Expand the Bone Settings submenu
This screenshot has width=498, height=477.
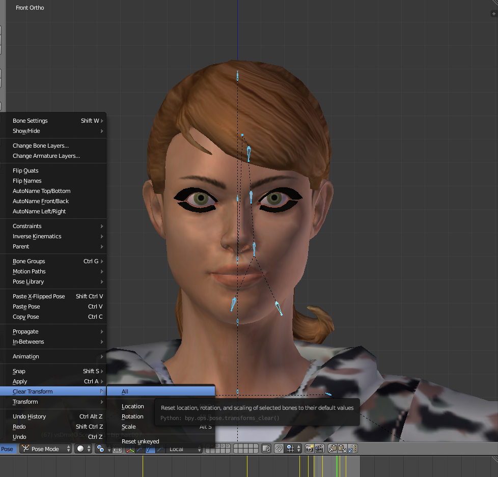click(53, 121)
